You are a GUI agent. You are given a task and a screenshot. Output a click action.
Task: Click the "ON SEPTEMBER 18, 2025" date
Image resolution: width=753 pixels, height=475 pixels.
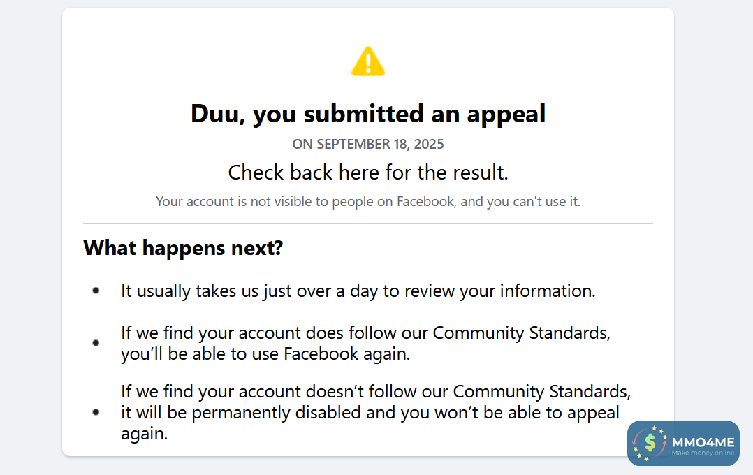(368, 145)
